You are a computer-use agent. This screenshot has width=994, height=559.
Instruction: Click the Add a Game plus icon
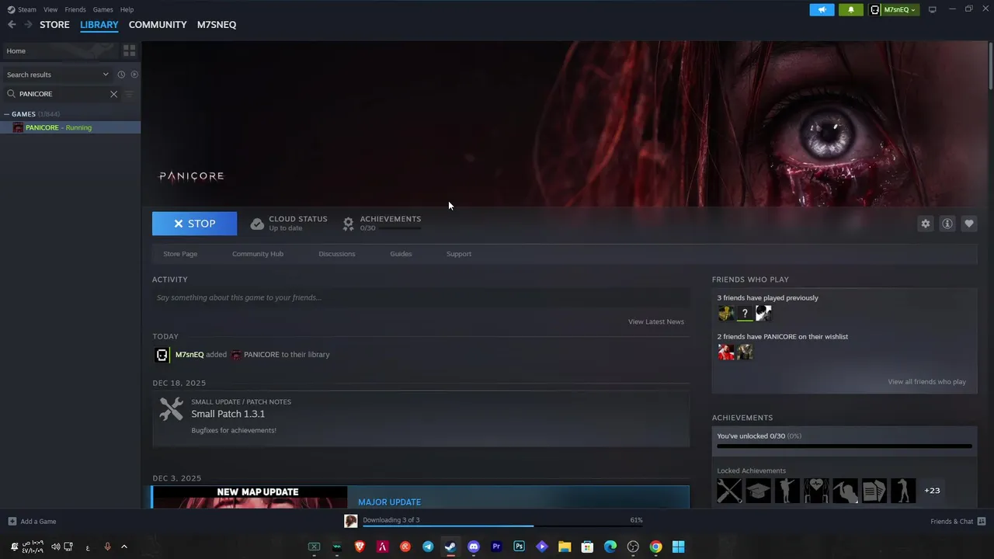pyautogui.click(x=12, y=522)
